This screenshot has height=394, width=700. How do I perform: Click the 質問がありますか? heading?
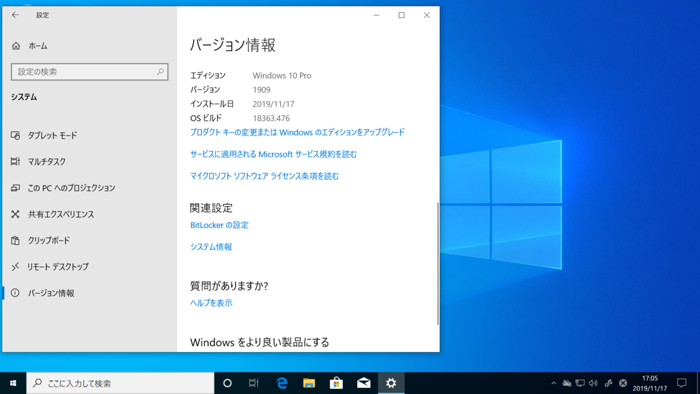(229, 286)
